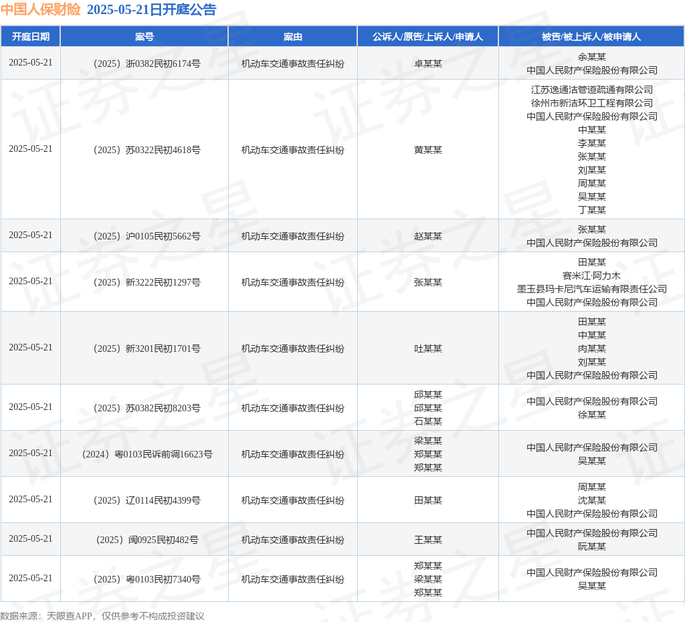Select plaintiff 王某某

[428, 540]
